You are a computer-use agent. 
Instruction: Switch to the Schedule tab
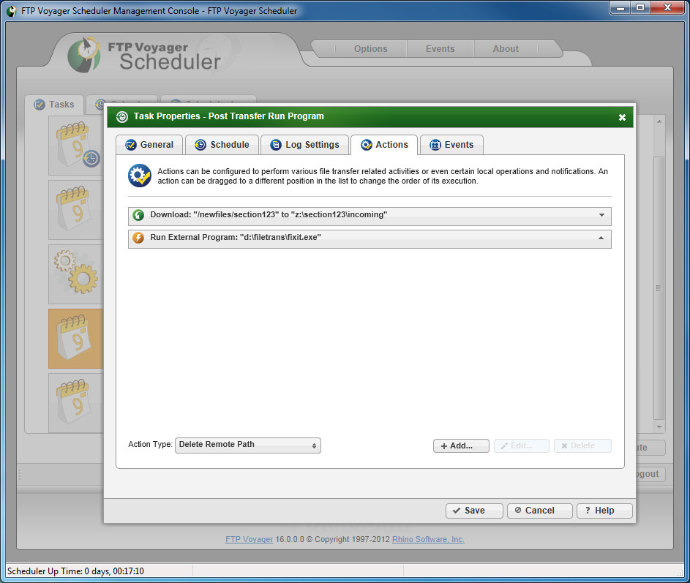tap(222, 145)
